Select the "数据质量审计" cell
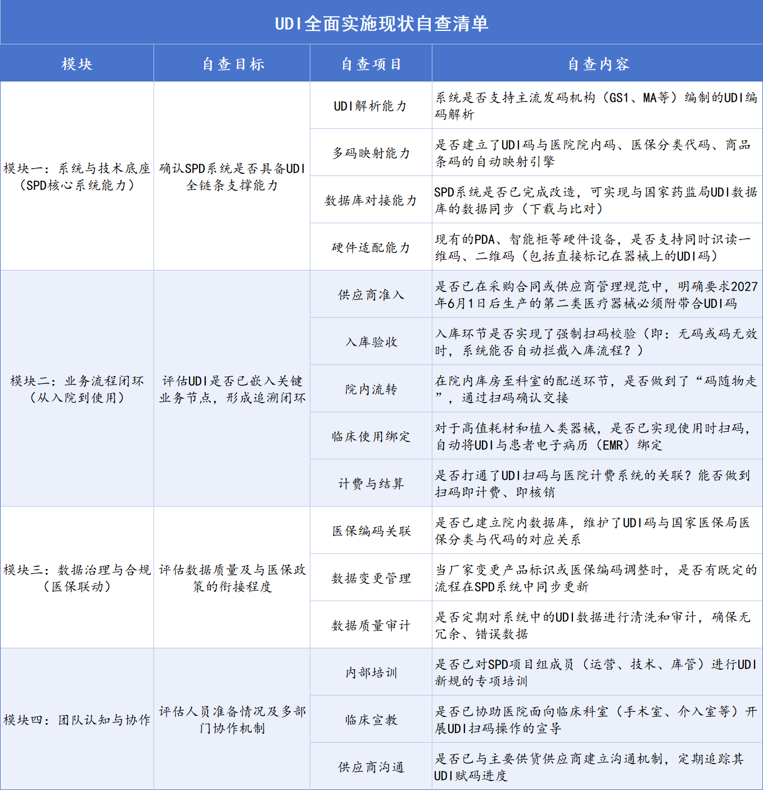763x790 pixels. [371, 625]
